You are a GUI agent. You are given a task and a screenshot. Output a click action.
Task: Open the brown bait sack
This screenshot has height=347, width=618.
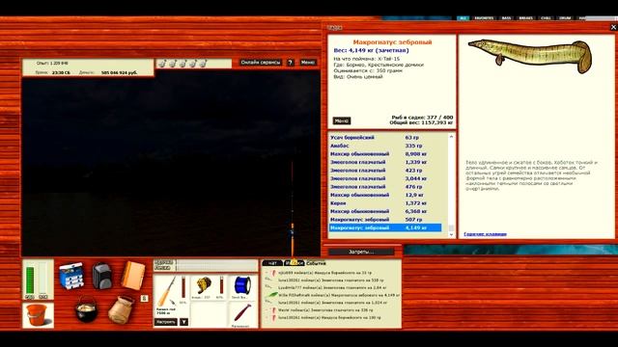click(x=121, y=310)
